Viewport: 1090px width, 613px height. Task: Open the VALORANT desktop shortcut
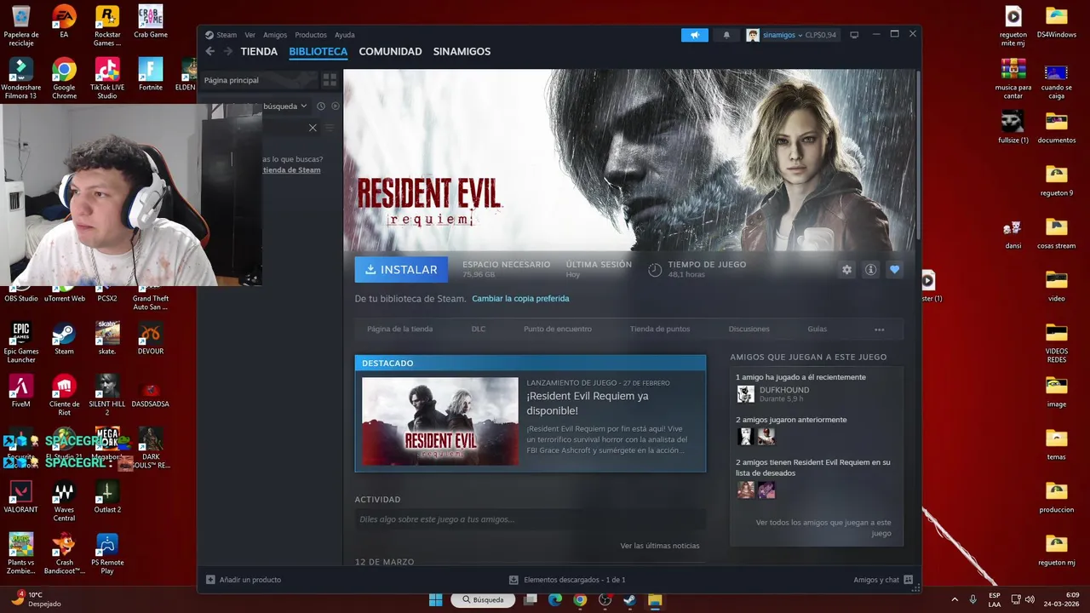click(x=21, y=496)
